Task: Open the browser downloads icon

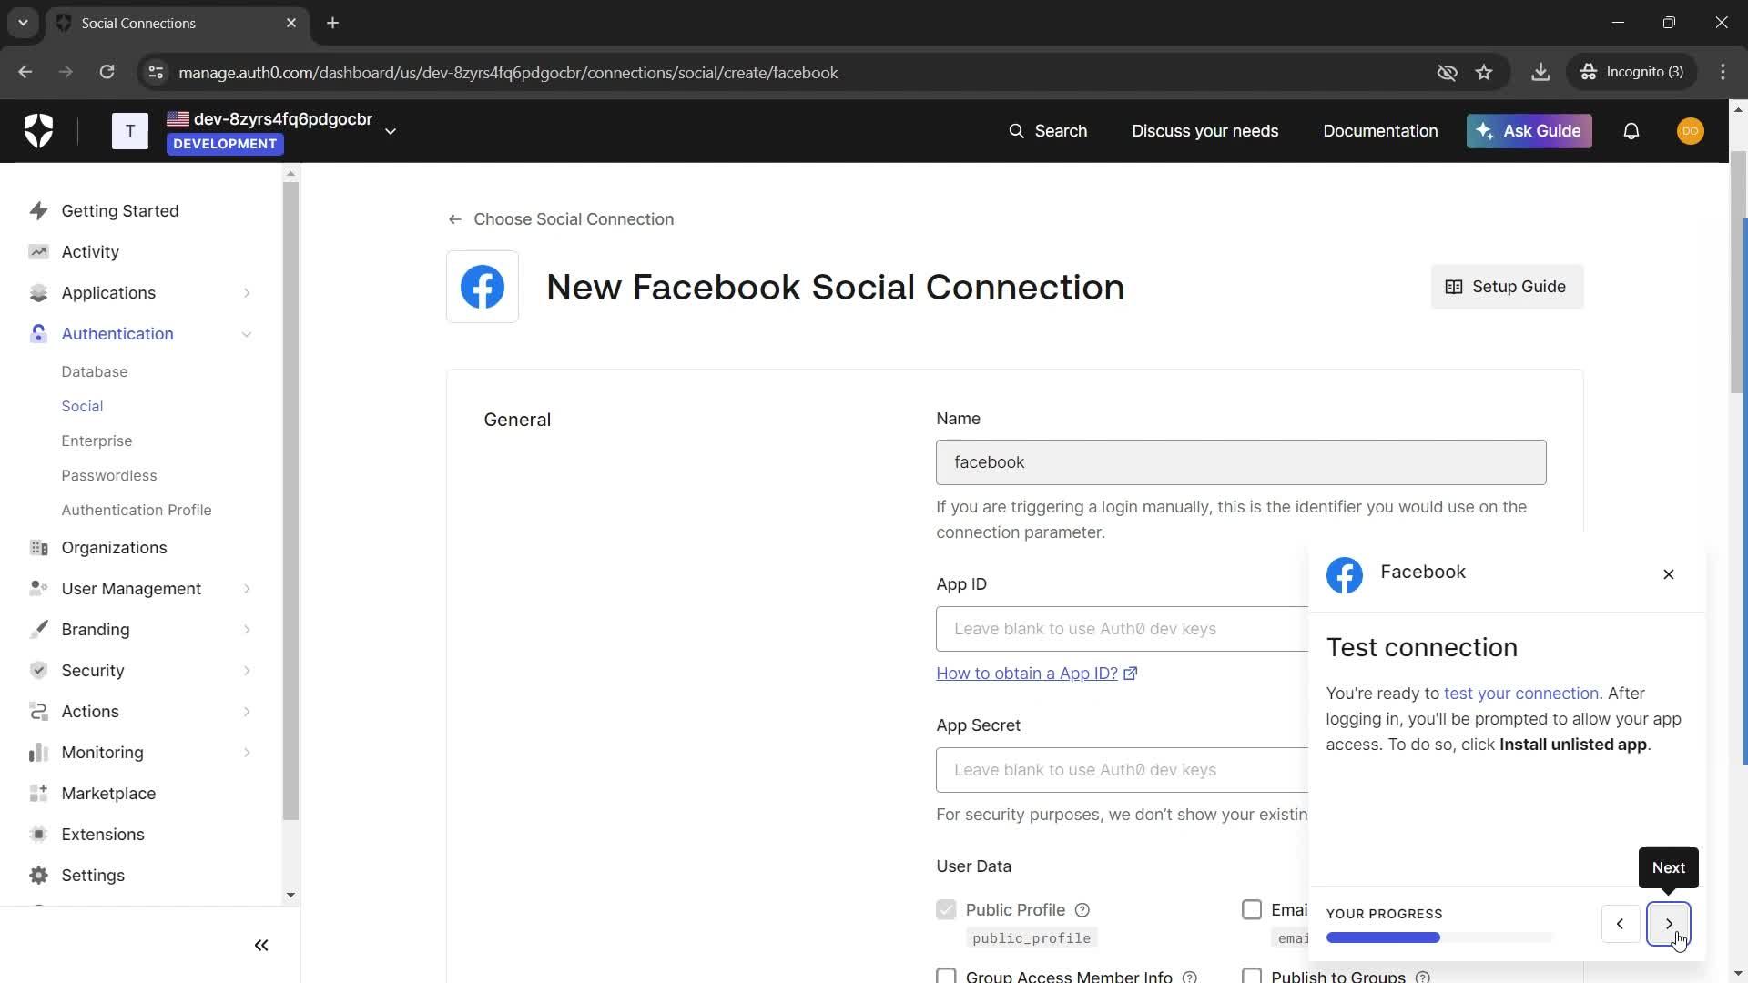Action: coord(1540,73)
